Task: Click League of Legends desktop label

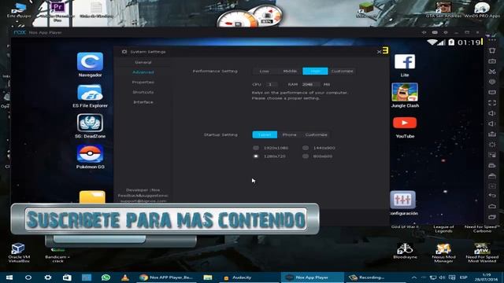Action: (x=443, y=229)
